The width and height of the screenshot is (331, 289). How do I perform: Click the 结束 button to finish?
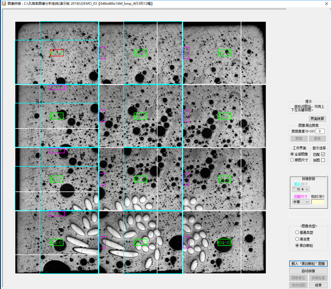coord(318,285)
